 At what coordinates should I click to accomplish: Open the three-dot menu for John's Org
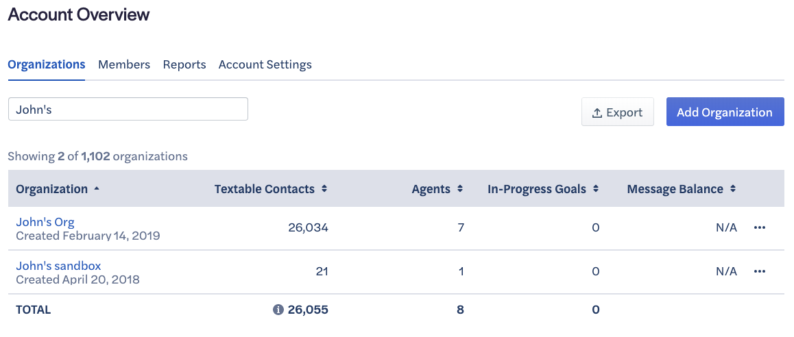pyautogui.click(x=759, y=227)
